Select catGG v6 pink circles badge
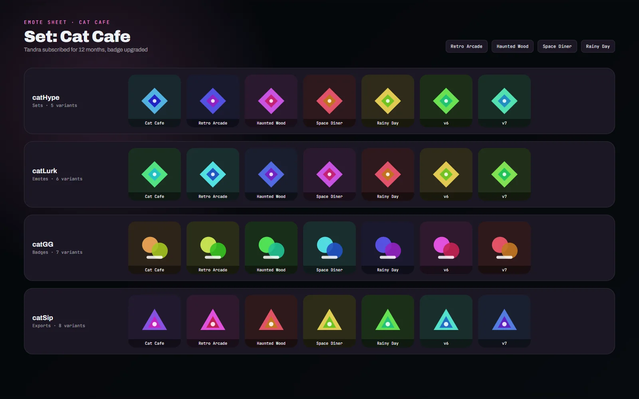Viewport: 639px width, 399px height. pos(446,248)
